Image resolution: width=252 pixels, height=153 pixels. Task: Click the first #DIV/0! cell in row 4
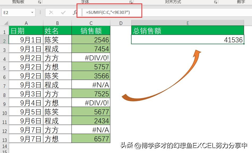91,58
